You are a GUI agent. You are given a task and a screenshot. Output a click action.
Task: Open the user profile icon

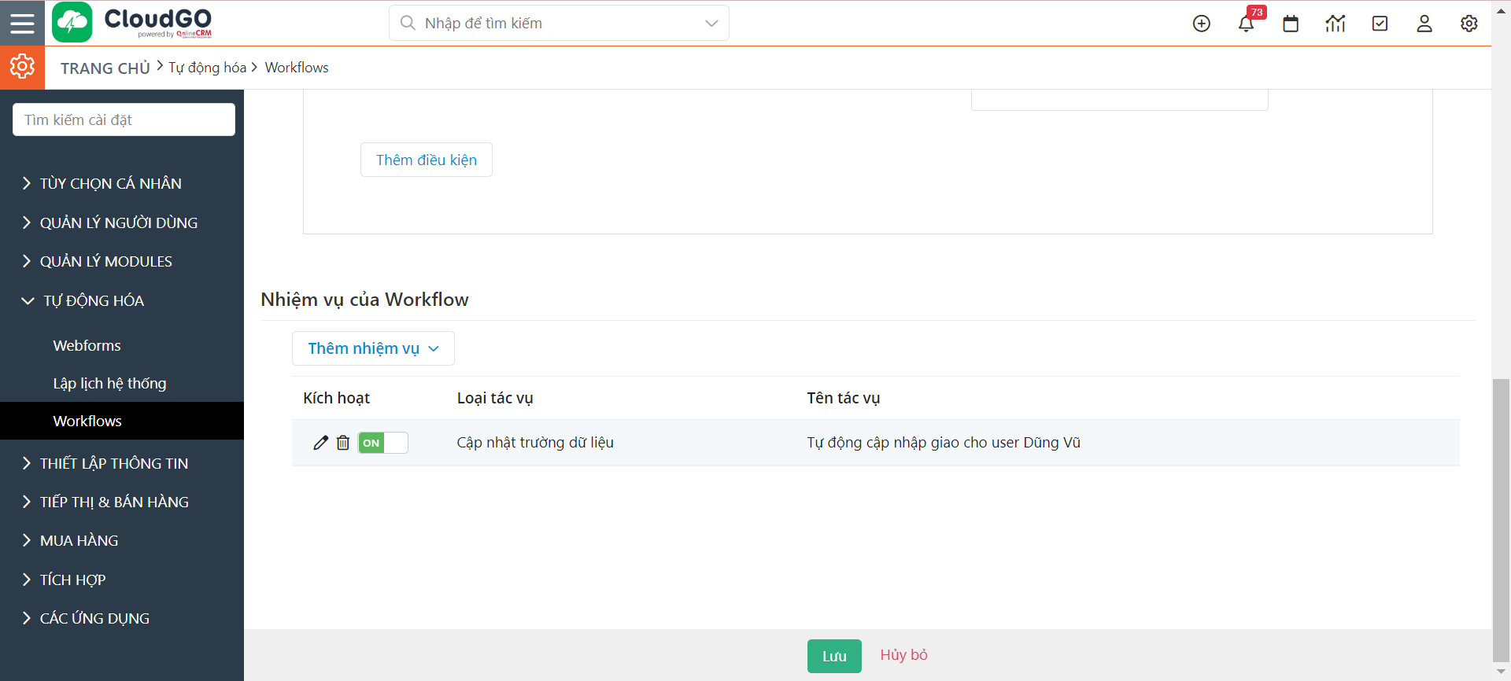coord(1424,24)
